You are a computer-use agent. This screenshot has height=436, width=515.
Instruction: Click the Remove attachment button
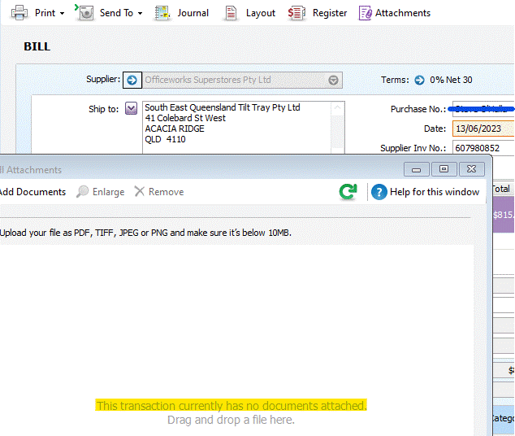coord(159,192)
